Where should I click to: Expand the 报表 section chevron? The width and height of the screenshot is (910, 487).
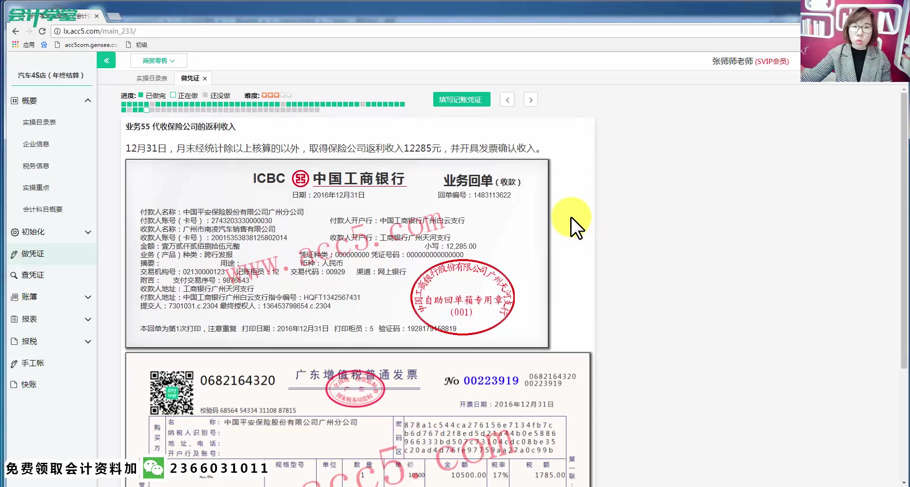coord(88,319)
